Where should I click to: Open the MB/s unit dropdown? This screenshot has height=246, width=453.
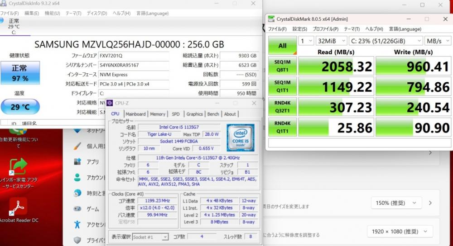(x=438, y=41)
